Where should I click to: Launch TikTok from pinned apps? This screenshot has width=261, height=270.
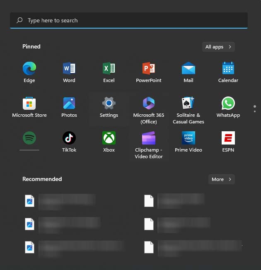coord(69,138)
